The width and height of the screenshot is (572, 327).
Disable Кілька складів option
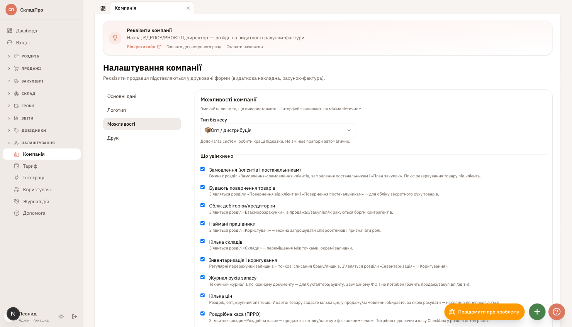click(x=202, y=241)
